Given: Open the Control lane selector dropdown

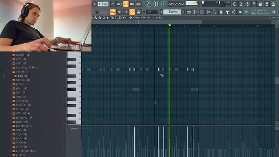Looking at the screenshot, I should click(75, 129).
